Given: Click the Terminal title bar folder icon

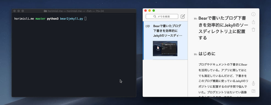Looking at the screenshot, I should tap(45, 11).
